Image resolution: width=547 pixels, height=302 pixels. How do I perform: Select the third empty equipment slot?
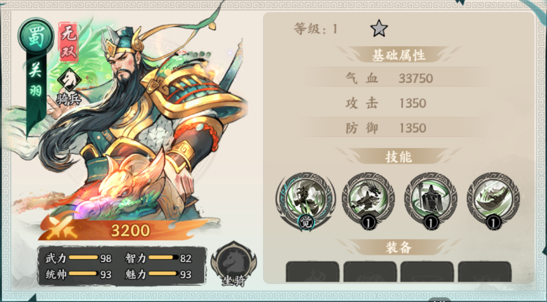click(x=427, y=272)
